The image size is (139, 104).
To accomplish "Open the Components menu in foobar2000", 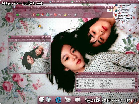I will [104, 77].
